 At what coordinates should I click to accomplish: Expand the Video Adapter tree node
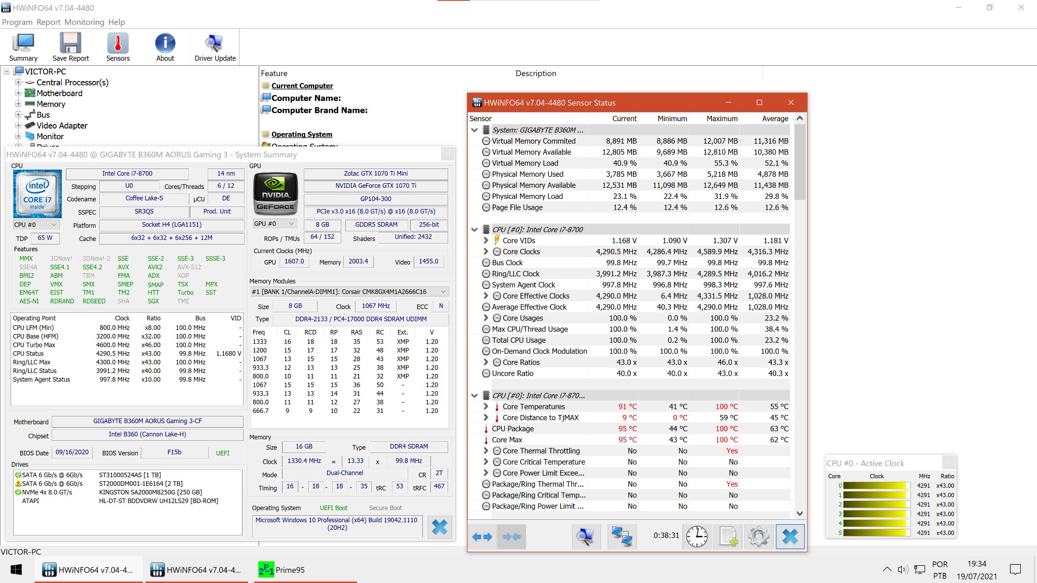pyautogui.click(x=18, y=126)
